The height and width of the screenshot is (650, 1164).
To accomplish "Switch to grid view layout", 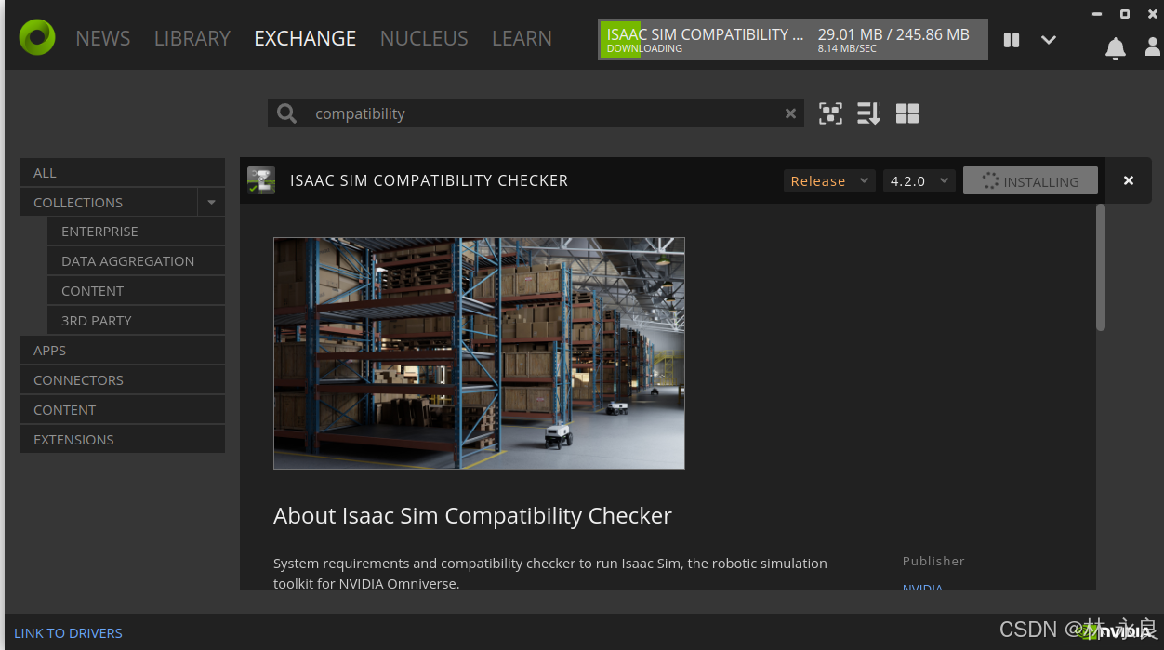I will click(x=907, y=113).
